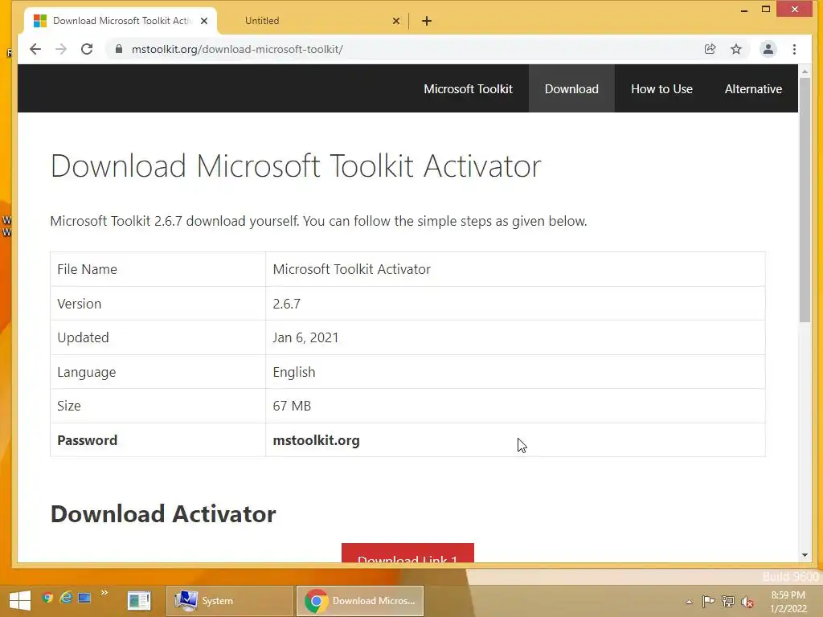Image resolution: width=823 pixels, height=617 pixels.
Task: Expand the quick launch overflow chevron
Action: coord(104,594)
